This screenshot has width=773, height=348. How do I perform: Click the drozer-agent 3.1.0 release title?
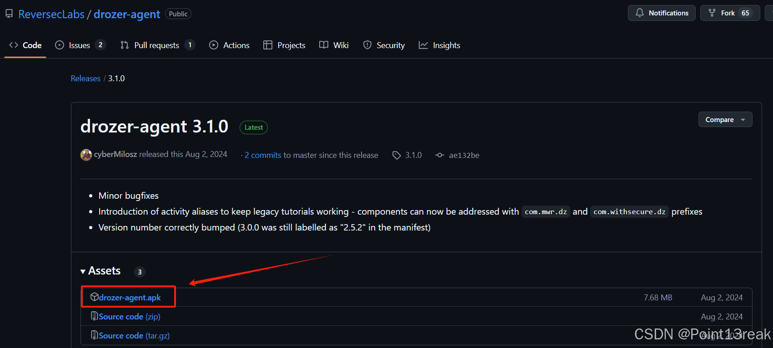pyautogui.click(x=154, y=127)
